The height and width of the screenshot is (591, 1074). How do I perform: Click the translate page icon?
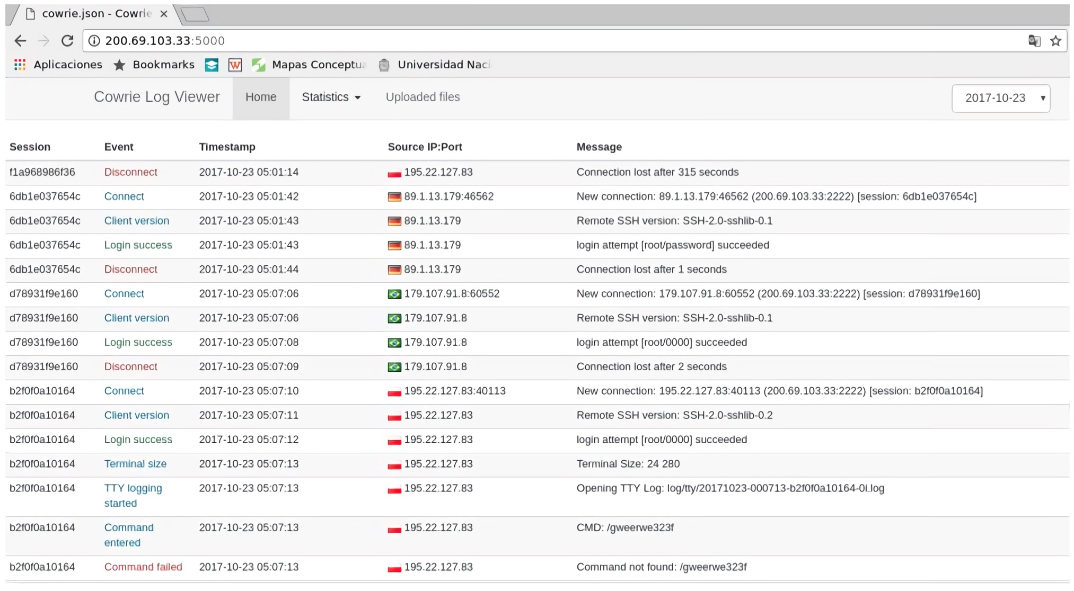(1034, 41)
